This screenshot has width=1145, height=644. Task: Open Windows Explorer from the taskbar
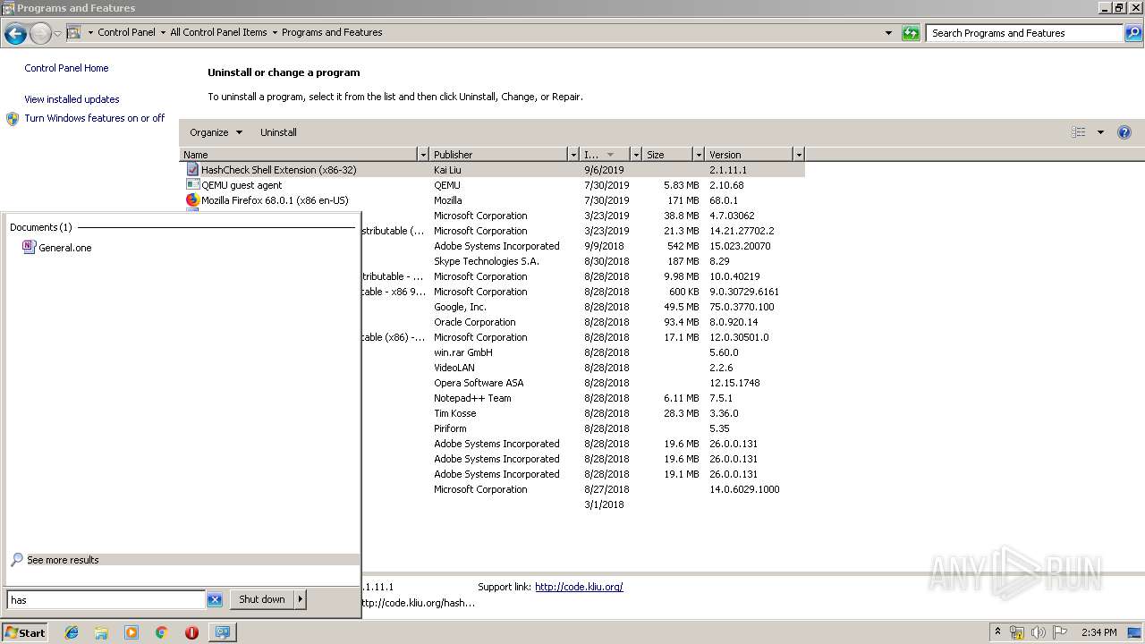tap(101, 632)
